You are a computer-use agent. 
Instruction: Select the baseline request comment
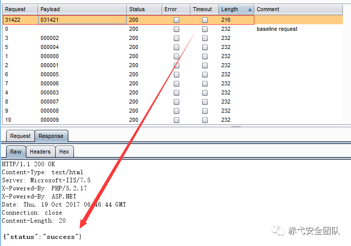tap(277, 29)
